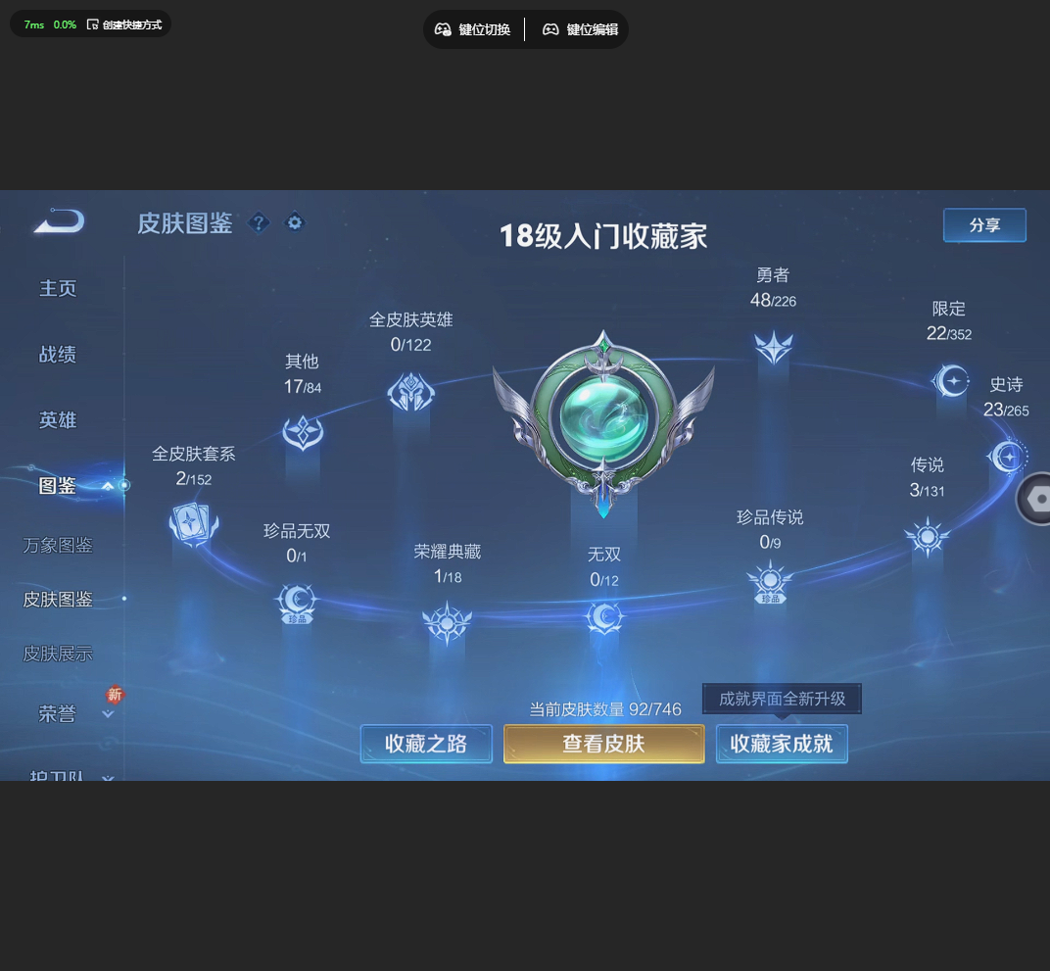This screenshot has width=1050, height=971.
Task: Click the 勇者 48/226 count
Action: pyautogui.click(x=774, y=300)
